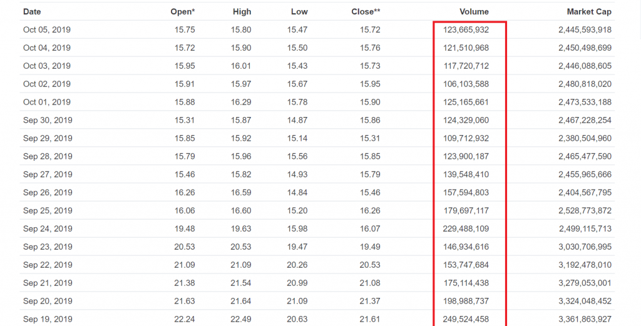Image resolution: width=641 pixels, height=326 pixels.
Task: Click the 14.84 low price cell
Action: point(297,192)
